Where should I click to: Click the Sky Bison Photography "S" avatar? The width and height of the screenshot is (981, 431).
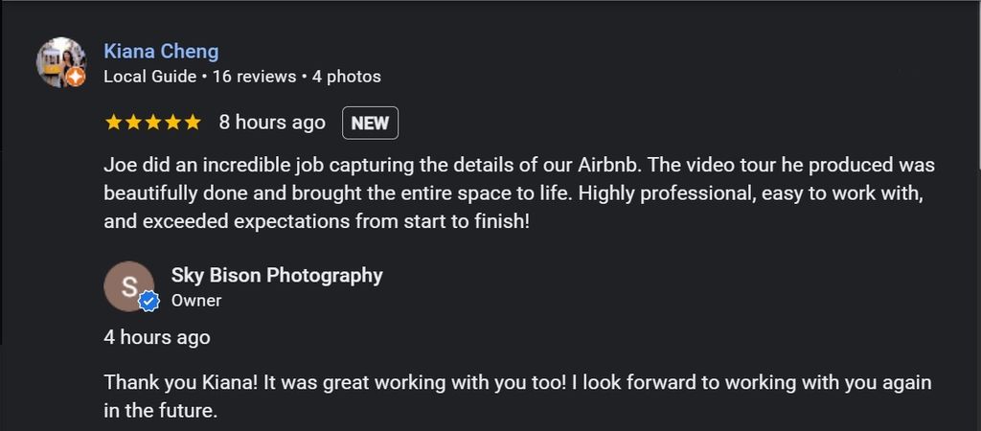[x=127, y=285]
